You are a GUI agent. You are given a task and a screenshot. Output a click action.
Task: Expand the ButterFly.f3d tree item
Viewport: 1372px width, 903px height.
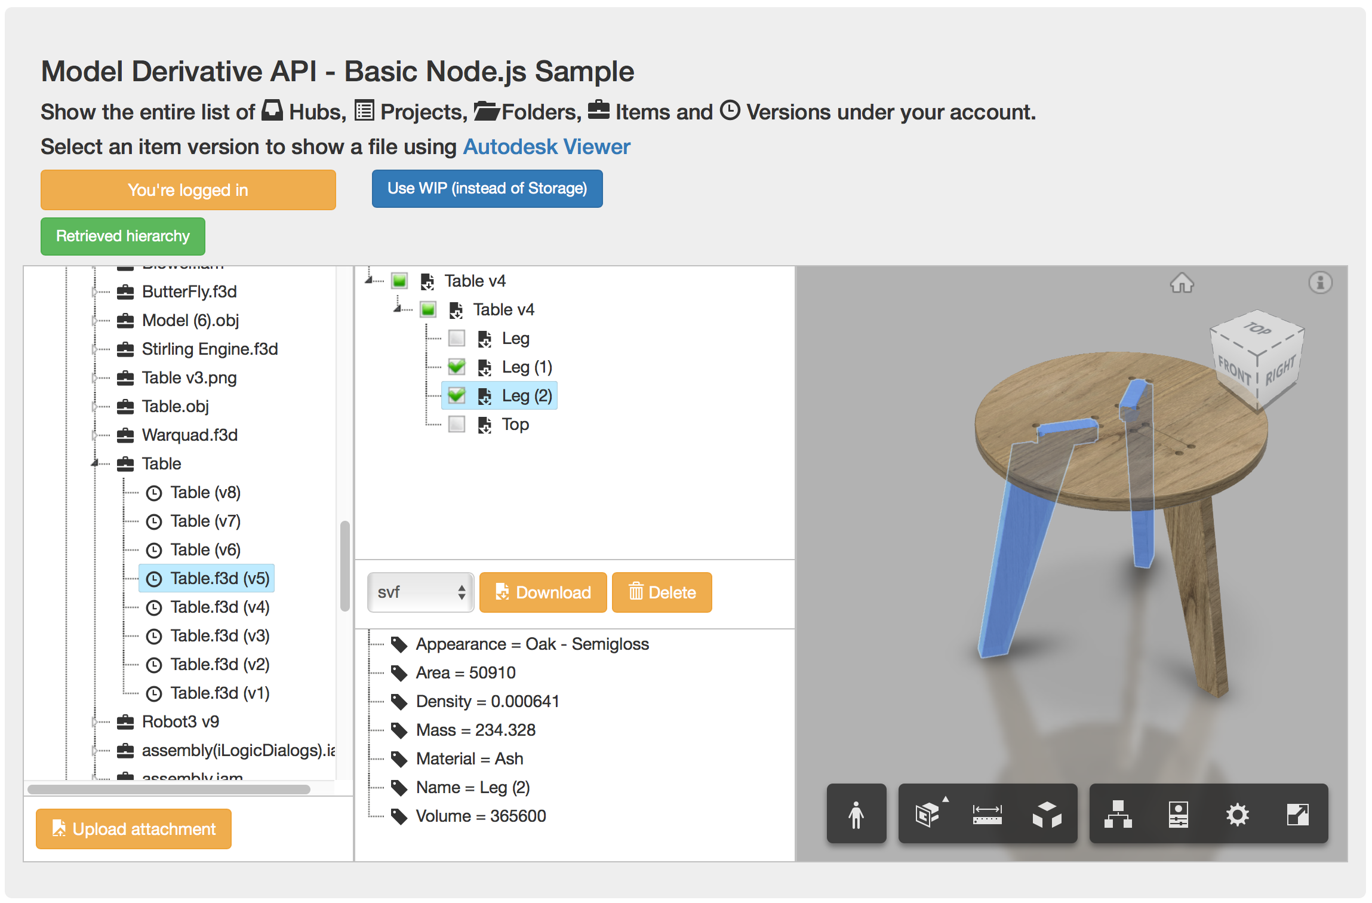94,291
